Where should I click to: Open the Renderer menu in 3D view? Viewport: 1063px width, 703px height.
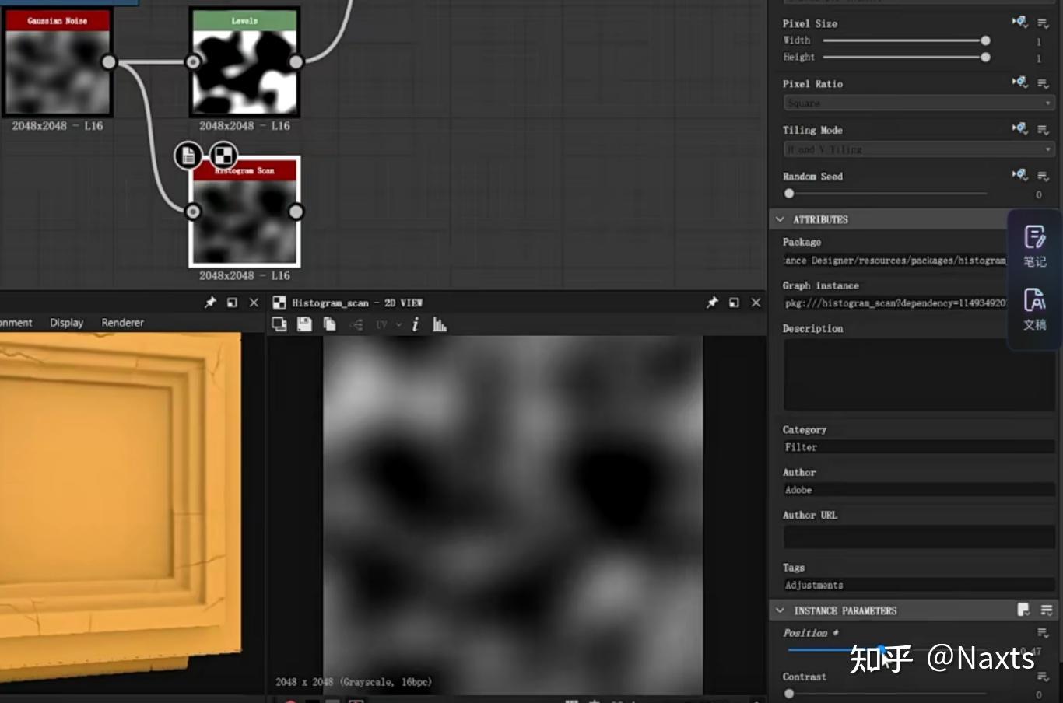click(x=123, y=323)
